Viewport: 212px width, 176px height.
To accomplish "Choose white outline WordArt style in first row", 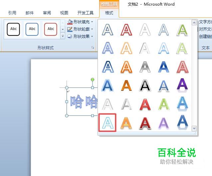I will click(x=145, y=30).
